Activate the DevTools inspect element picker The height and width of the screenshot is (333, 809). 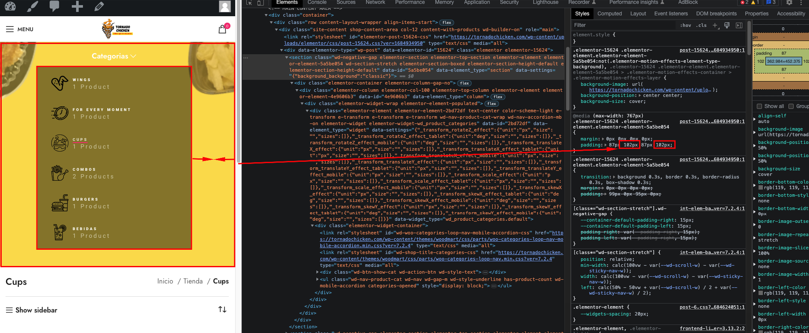click(249, 3)
